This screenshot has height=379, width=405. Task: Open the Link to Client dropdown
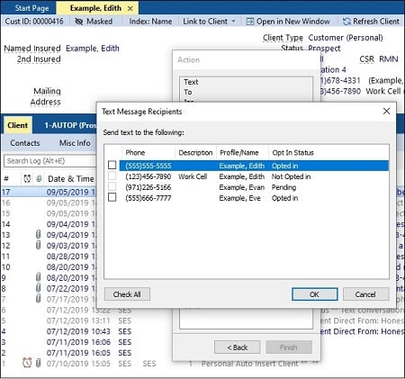209,22
